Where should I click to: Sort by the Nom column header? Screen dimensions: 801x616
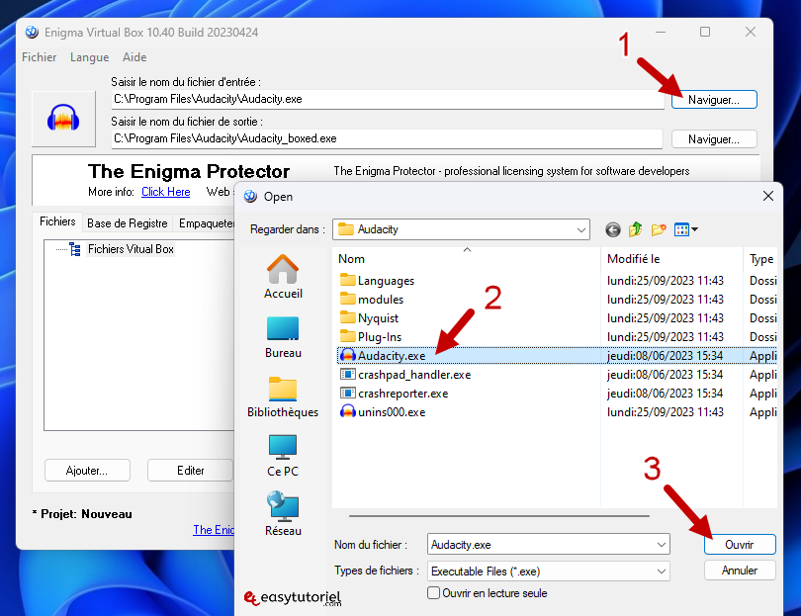pyautogui.click(x=466, y=259)
